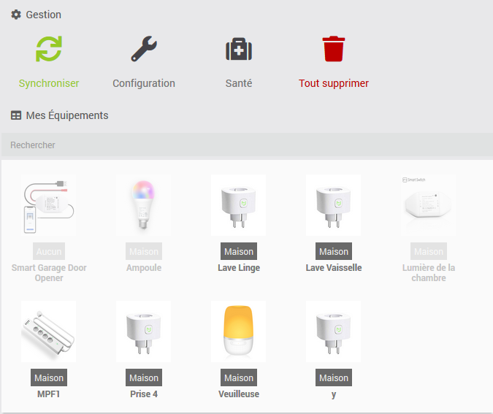Screen dimensions: 493x414
Task: Open the Prise 4 plug image
Action: [144, 331]
